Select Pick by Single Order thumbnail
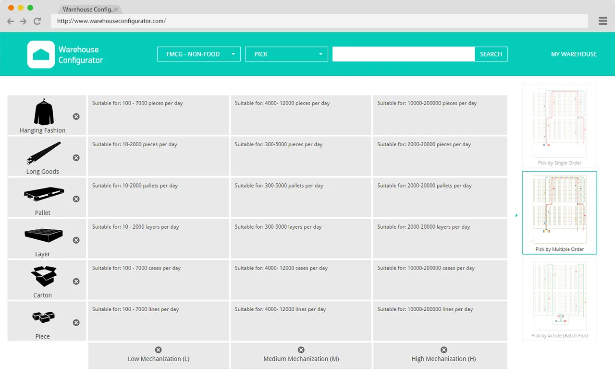The height and width of the screenshot is (388, 615). click(559, 126)
